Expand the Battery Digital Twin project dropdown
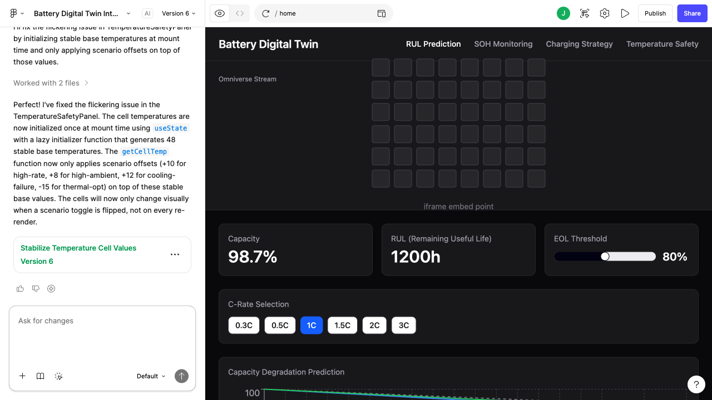 (128, 13)
